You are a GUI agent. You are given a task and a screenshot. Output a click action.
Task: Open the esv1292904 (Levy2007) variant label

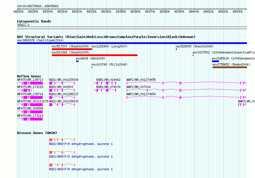click(110, 47)
